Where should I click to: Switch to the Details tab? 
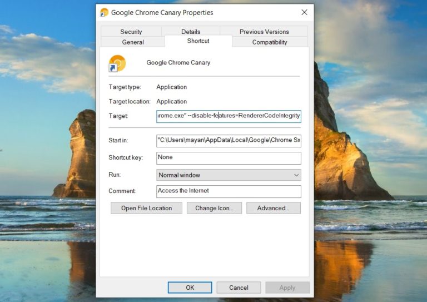191,32
